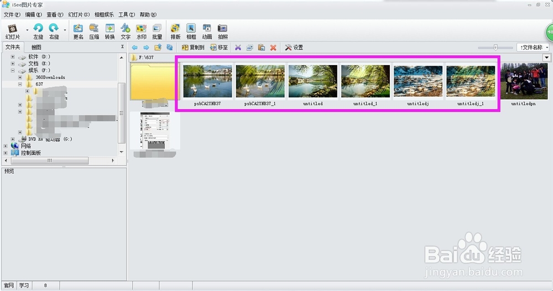Open the 水印 watermark tool

coord(142,31)
